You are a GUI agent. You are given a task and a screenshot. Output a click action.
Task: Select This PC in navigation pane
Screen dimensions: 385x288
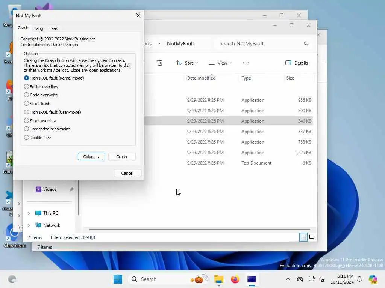(47, 213)
